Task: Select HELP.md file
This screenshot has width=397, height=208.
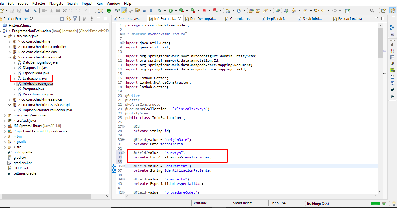Action: pos(21,168)
